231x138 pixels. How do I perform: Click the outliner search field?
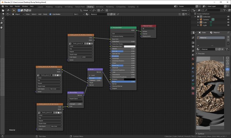(212, 10)
